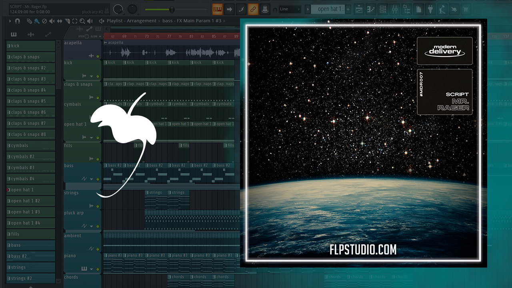Mute the kick track
Image resolution: width=512 pixels, height=288 pixels.
click(x=98, y=76)
